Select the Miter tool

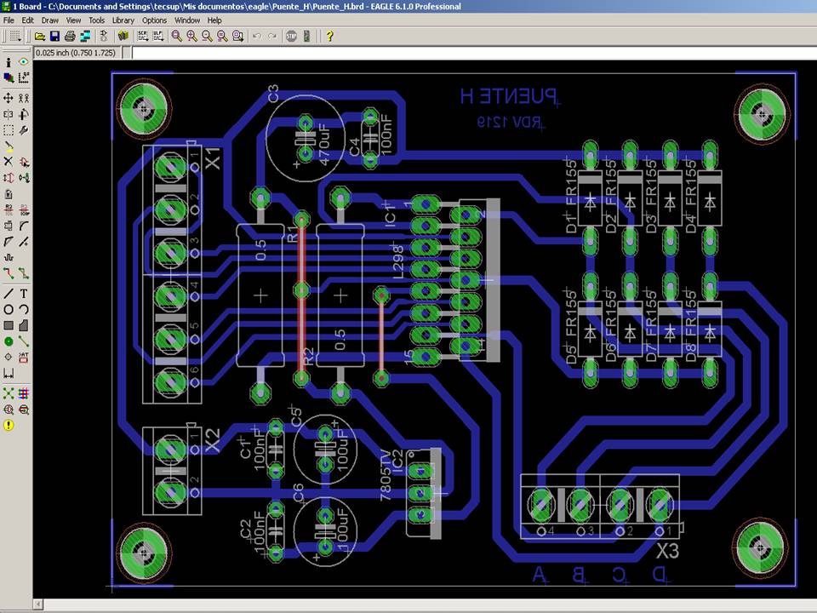tap(24, 226)
